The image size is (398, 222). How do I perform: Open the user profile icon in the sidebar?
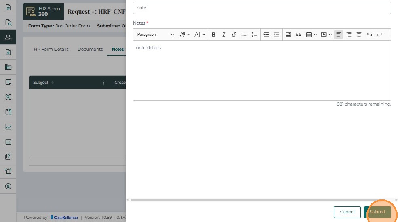click(x=8, y=186)
